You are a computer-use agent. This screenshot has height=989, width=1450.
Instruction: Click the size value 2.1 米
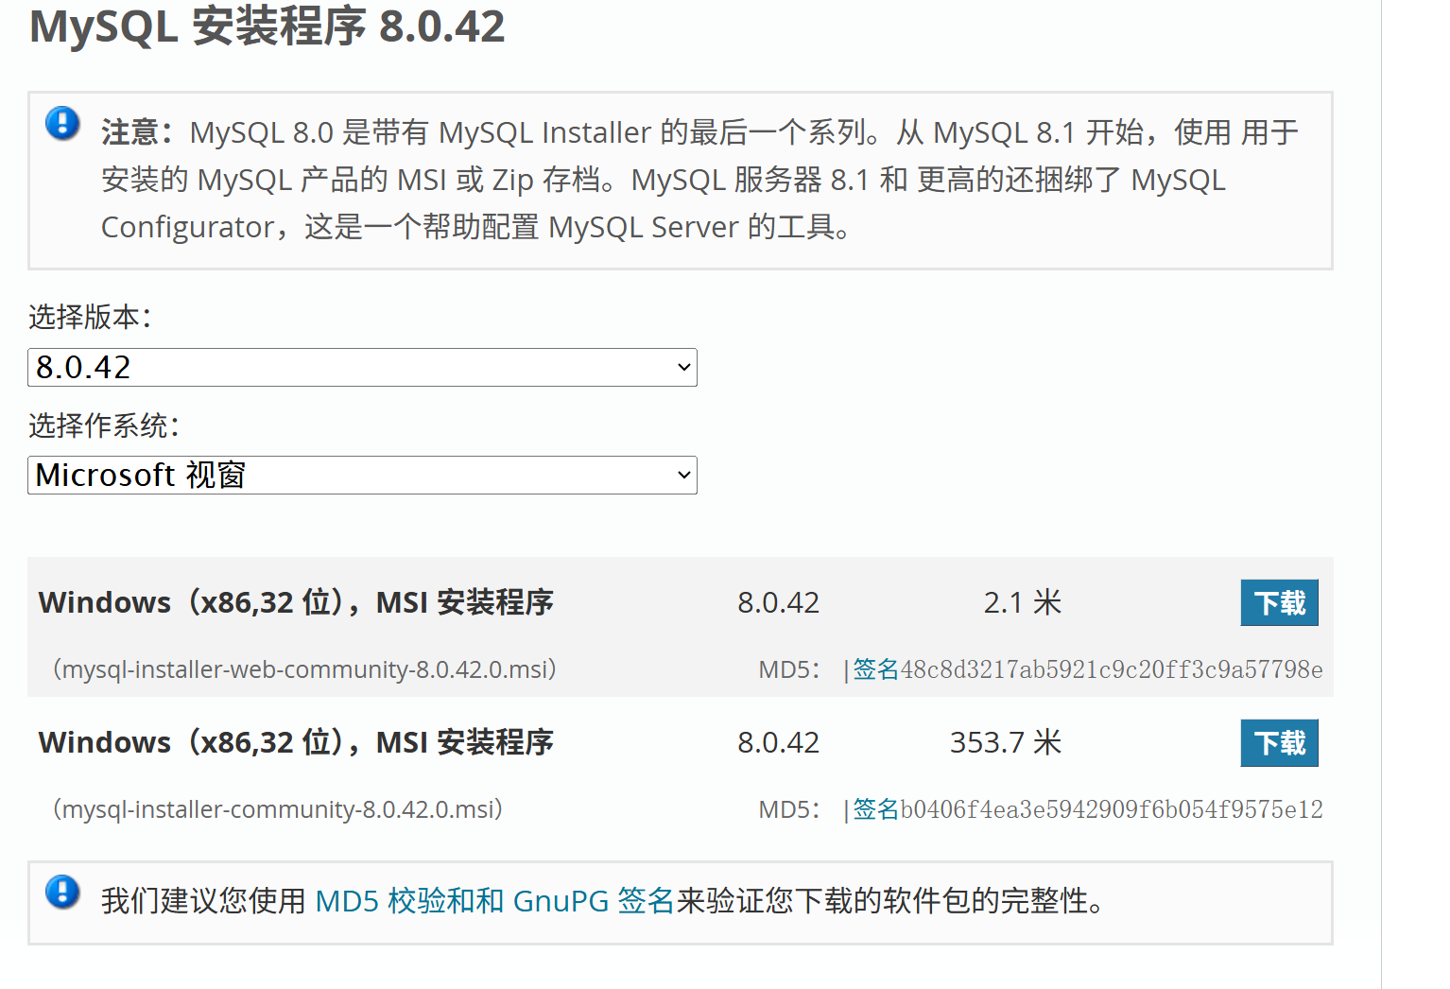[1023, 602]
